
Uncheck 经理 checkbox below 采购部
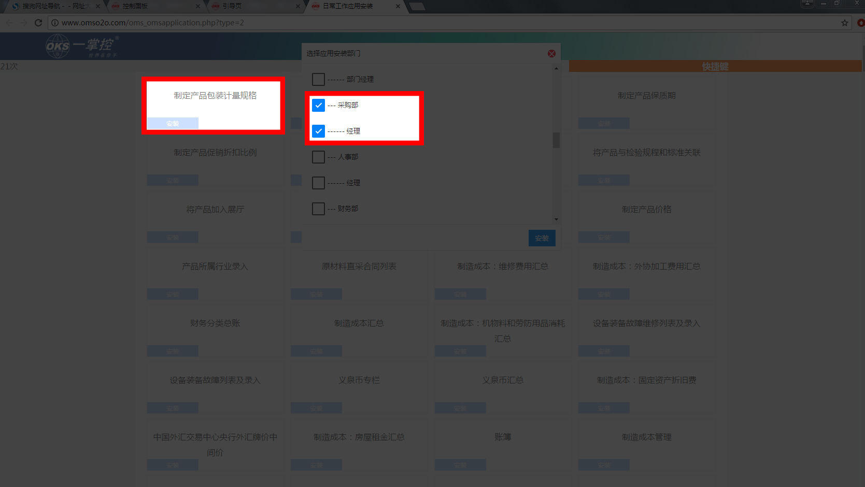pos(318,131)
